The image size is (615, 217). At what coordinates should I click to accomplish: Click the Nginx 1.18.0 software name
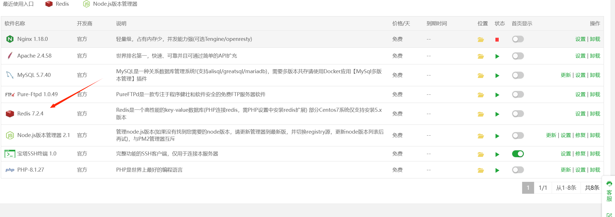[33, 39]
